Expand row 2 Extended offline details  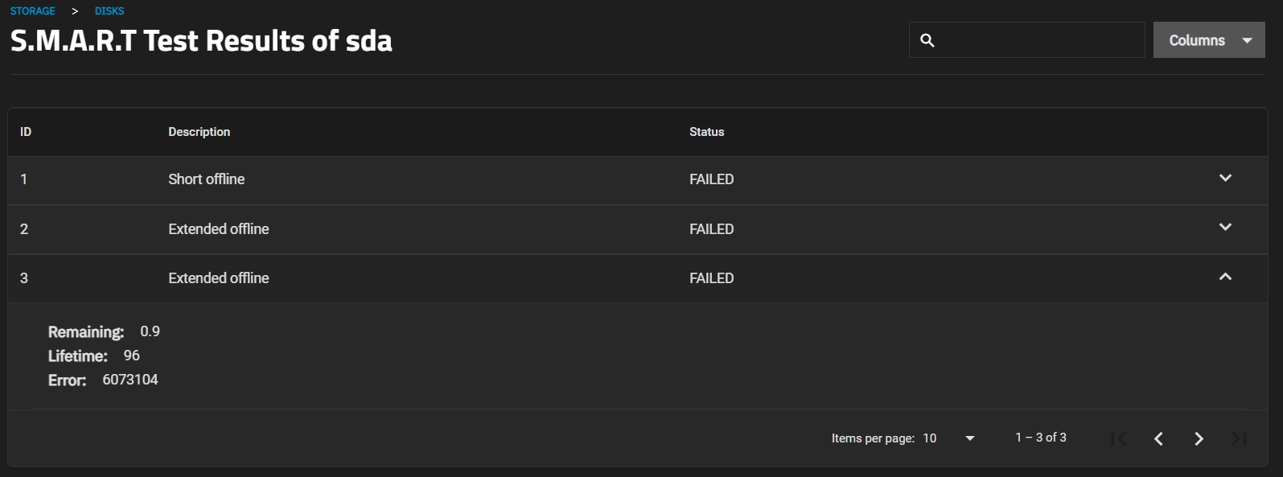click(x=1225, y=228)
